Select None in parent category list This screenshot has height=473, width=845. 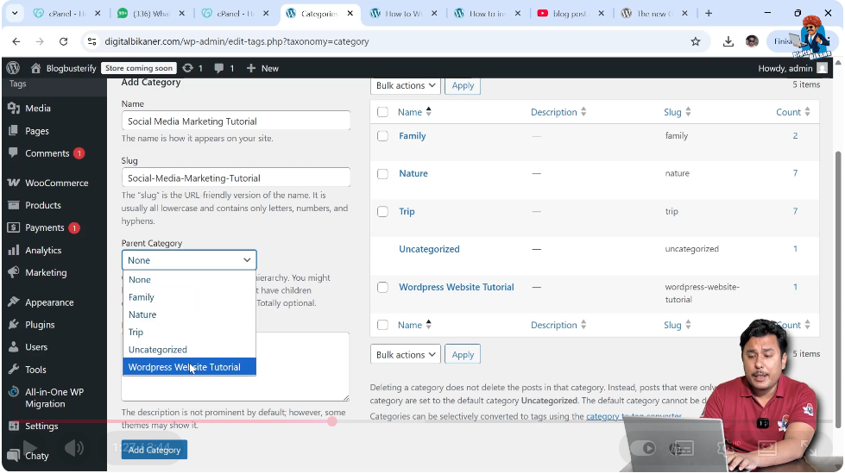(x=189, y=280)
